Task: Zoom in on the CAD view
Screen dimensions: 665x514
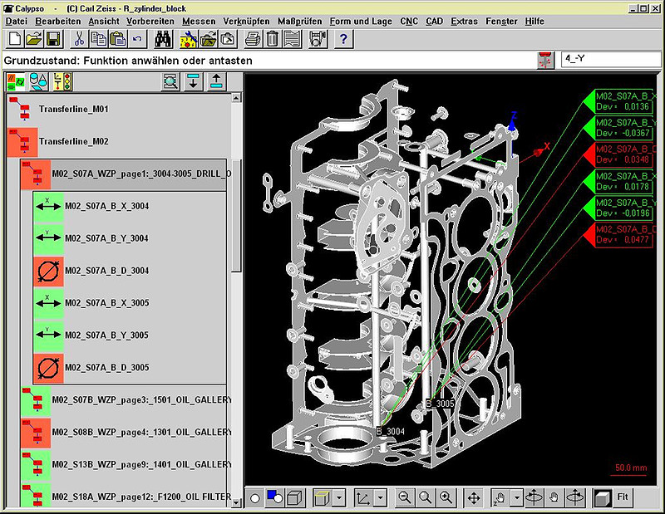Action: [x=446, y=497]
